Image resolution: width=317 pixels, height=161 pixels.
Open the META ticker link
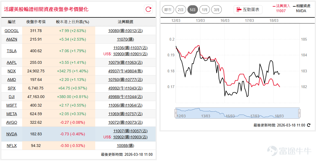[x=12, y=114]
